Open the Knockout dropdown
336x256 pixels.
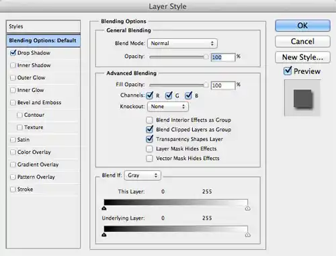(x=168, y=107)
